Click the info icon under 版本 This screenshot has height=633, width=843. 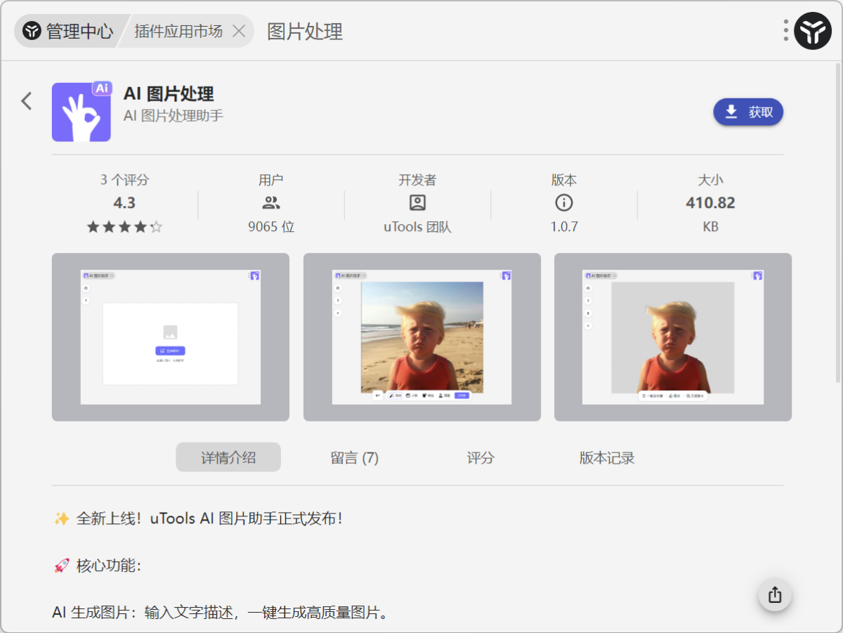pos(565,204)
